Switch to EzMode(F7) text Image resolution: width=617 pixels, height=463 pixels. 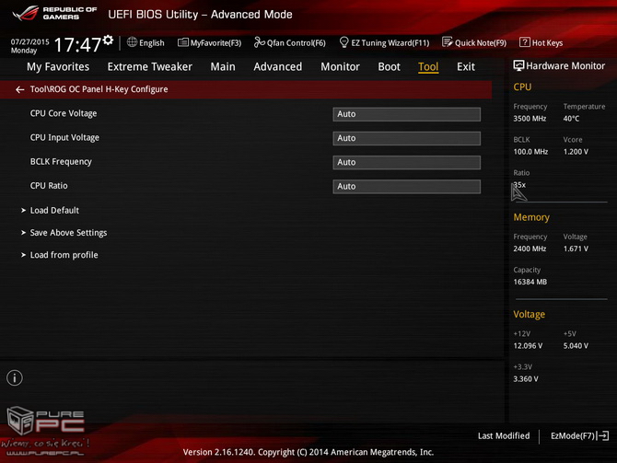point(573,436)
